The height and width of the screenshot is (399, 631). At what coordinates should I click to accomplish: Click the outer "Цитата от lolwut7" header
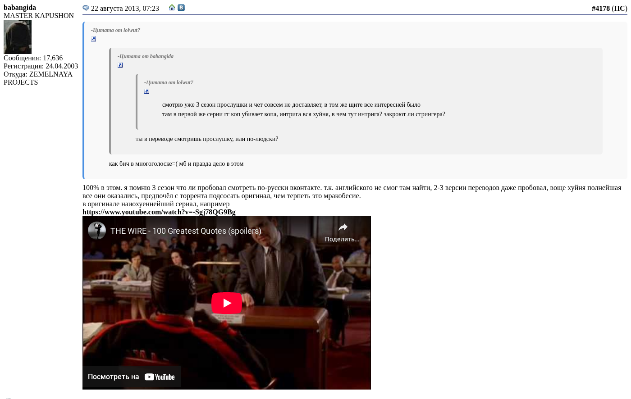(x=115, y=30)
